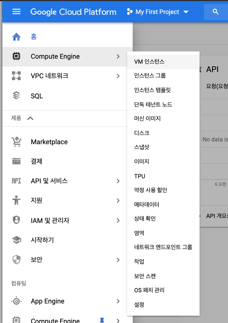Choose 영역 in the submenu
Viewport: 228px width, 323px height.
163,233
